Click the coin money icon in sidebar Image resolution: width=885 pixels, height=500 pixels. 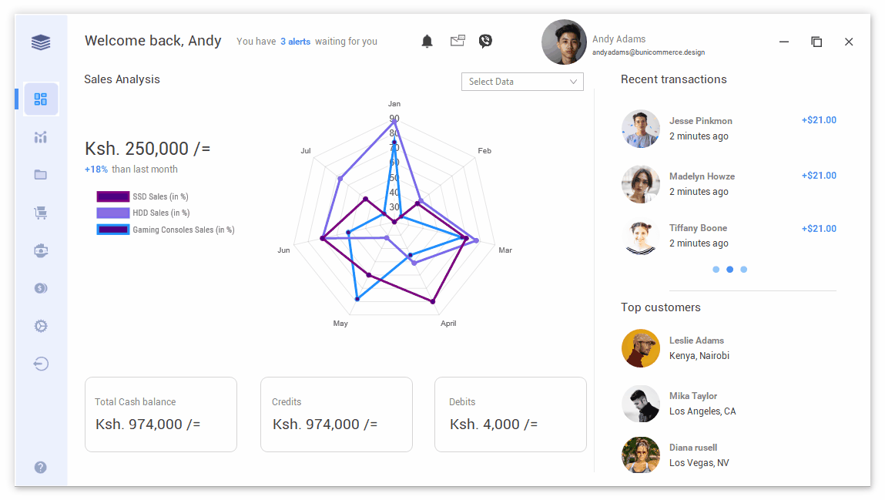41,288
